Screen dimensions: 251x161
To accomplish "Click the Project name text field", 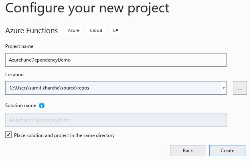I will point(115,60).
